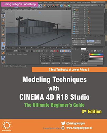Screen dimensions: 107x133
Task: Switch to the Visibility tab
Action: point(75,43)
